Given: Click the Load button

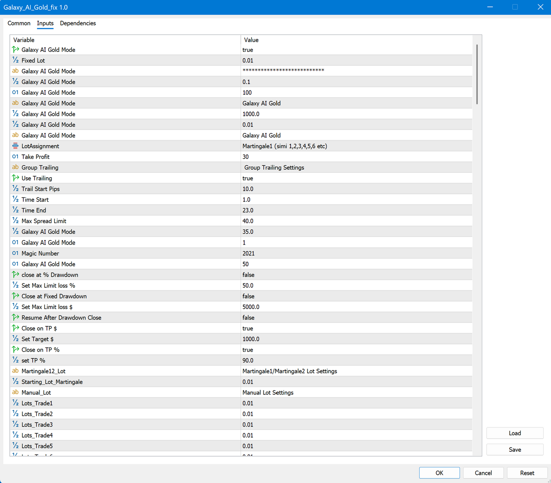Looking at the screenshot, I should coord(515,433).
